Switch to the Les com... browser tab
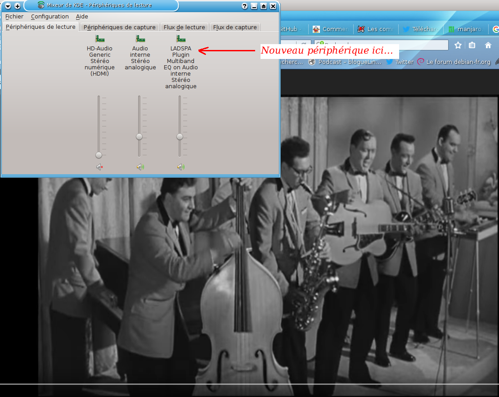499x397 pixels. 376,29
